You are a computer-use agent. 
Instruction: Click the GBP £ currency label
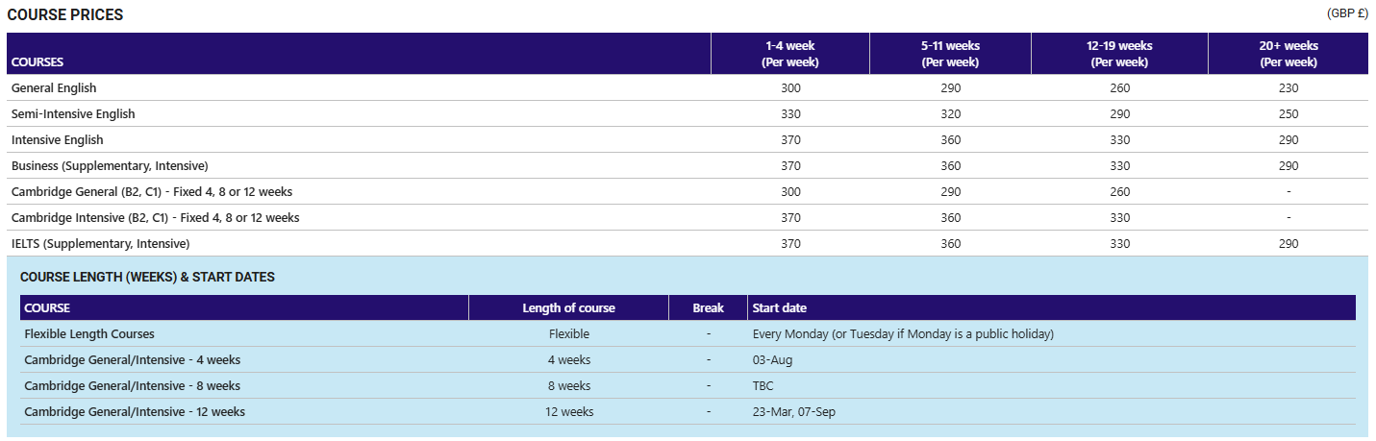(x=1347, y=13)
